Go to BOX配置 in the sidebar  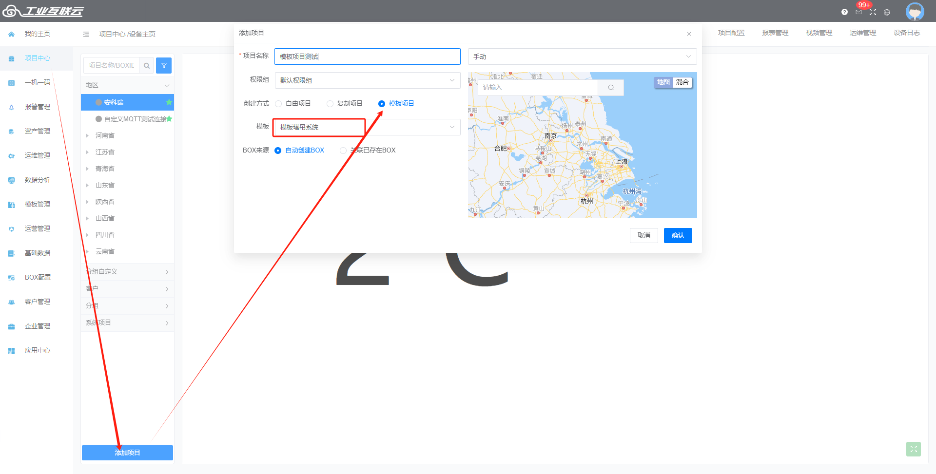coord(37,278)
